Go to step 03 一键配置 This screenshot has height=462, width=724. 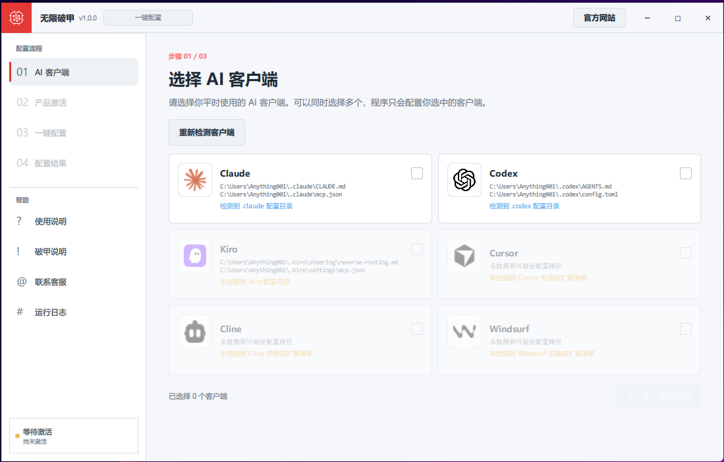[74, 133]
